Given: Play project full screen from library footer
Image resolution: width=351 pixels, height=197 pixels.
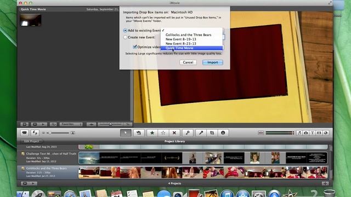Looking at the screenshot, I should (x=25, y=184).
